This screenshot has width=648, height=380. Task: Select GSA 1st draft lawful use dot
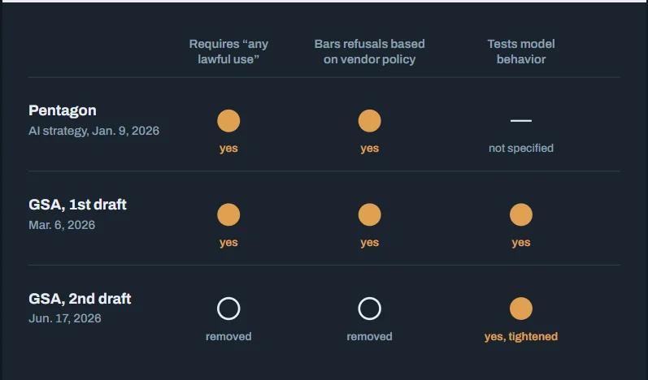228,214
